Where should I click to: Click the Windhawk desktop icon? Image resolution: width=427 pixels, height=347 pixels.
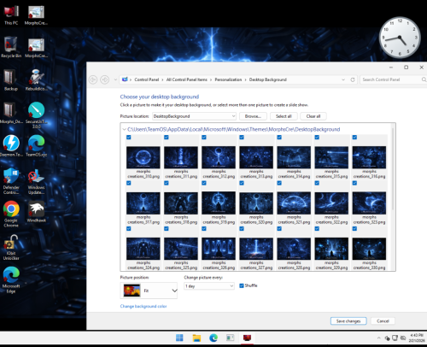pyautogui.click(x=36, y=211)
